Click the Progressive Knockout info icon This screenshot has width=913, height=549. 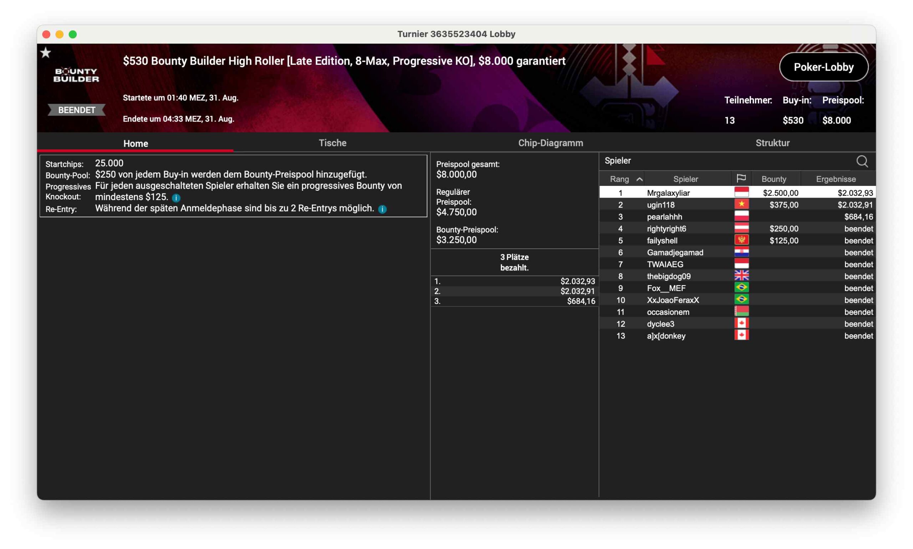tap(176, 198)
